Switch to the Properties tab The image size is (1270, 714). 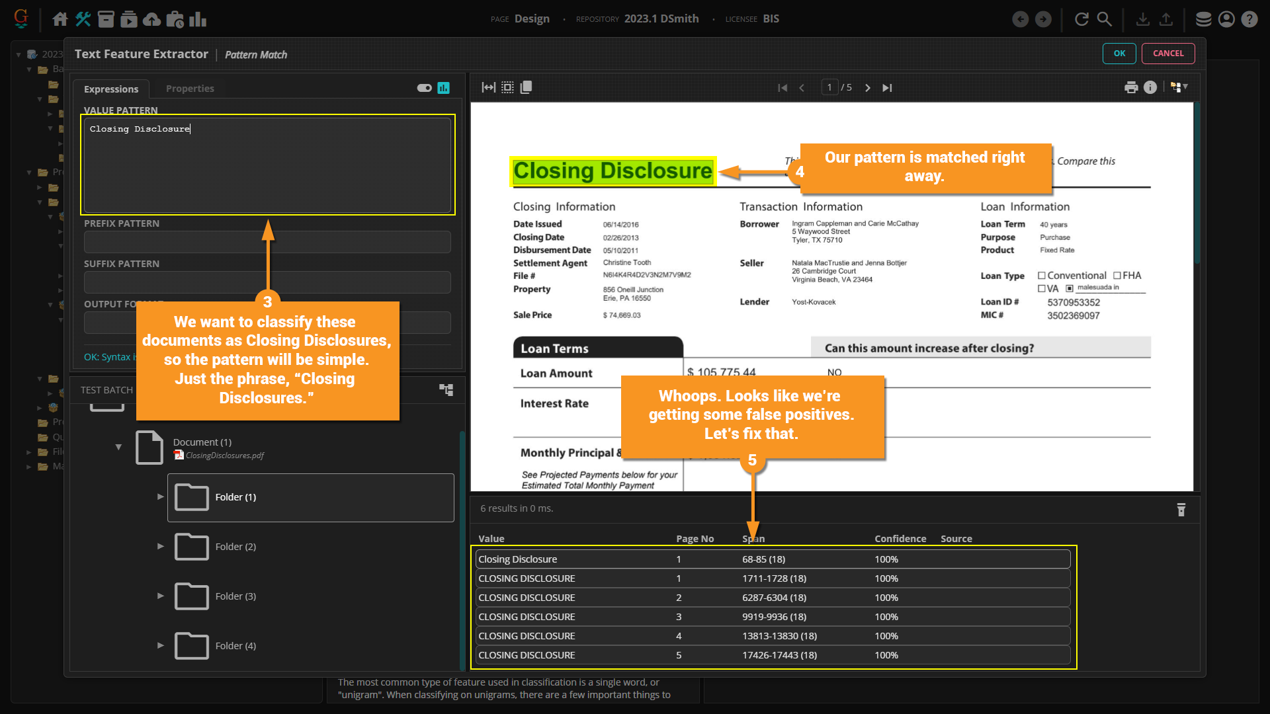(190, 89)
